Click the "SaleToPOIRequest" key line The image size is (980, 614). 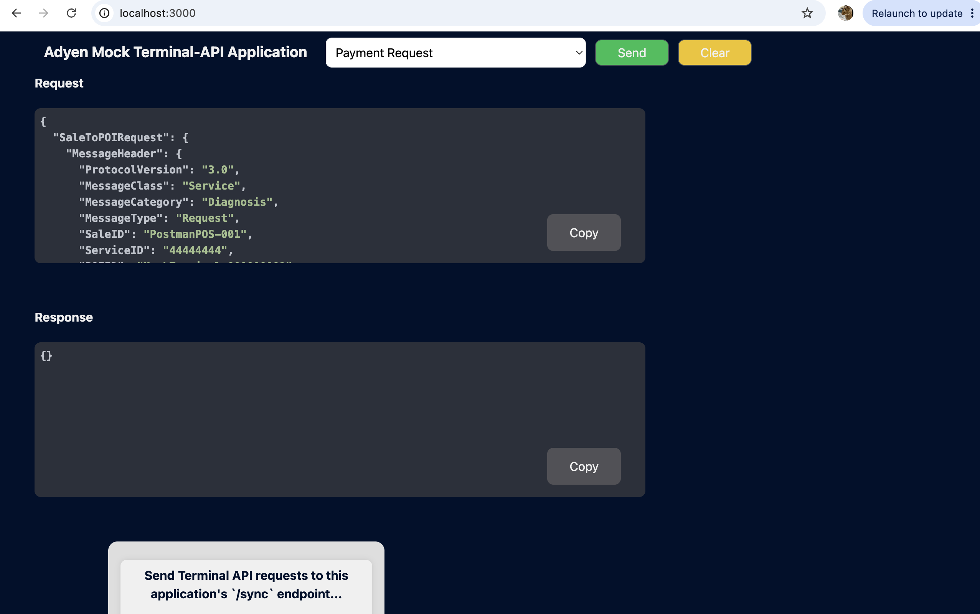(x=120, y=138)
